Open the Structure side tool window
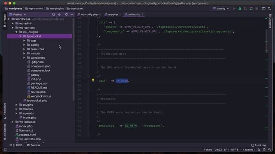275x154 pixels. [5, 111]
